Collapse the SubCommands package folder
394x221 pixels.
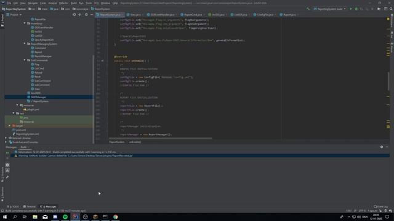pyautogui.click(x=25, y=60)
